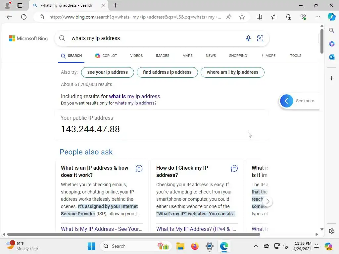Open the browser profile icon
Screen dimensions: 339x254
tap(8, 5)
